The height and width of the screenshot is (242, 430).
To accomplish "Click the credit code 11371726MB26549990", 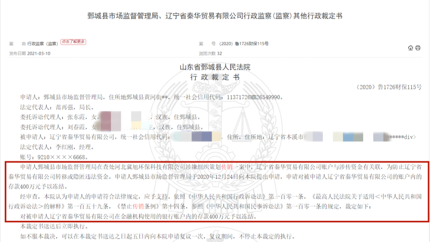I will click(253, 97).
